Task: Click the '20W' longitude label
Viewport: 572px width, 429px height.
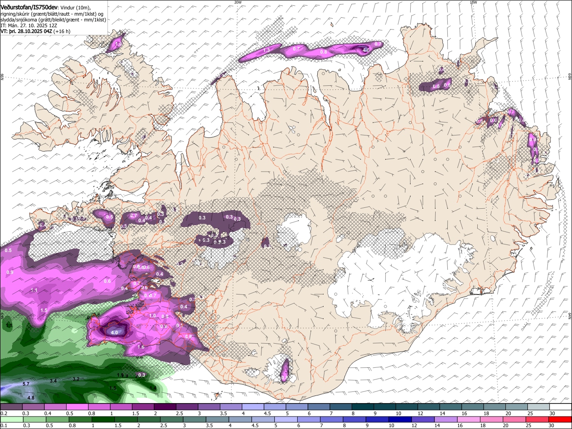Action: point(238,2)
